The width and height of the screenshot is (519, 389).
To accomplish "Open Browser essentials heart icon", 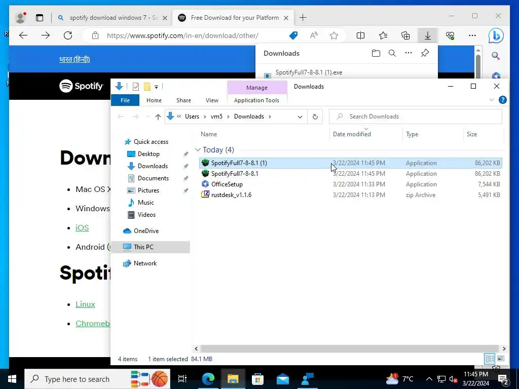I will coord(450,35).
